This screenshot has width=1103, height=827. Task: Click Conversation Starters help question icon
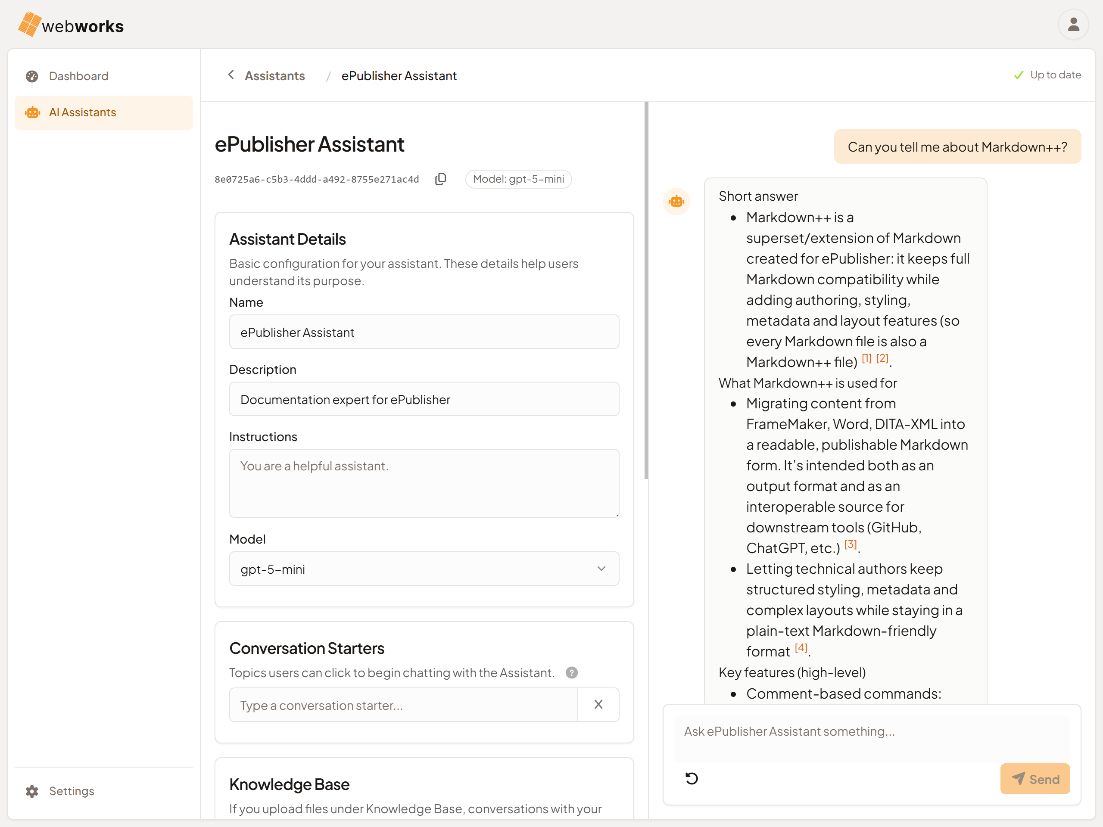(571, 673)
